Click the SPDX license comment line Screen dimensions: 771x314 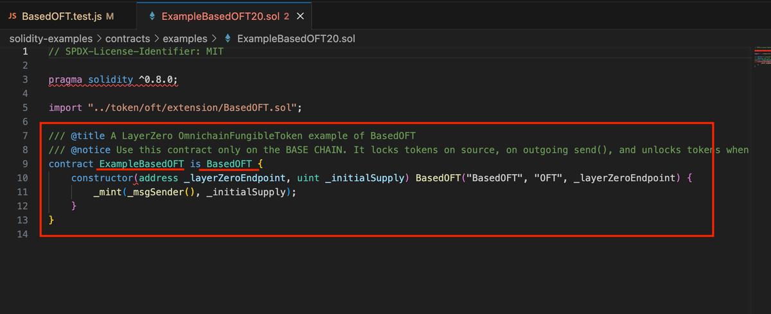click(x=136, y=51)
